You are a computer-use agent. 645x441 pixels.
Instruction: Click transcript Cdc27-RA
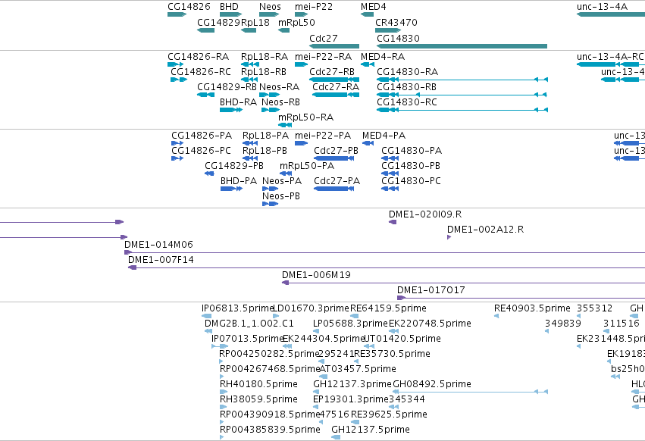(x=336, y=95)
